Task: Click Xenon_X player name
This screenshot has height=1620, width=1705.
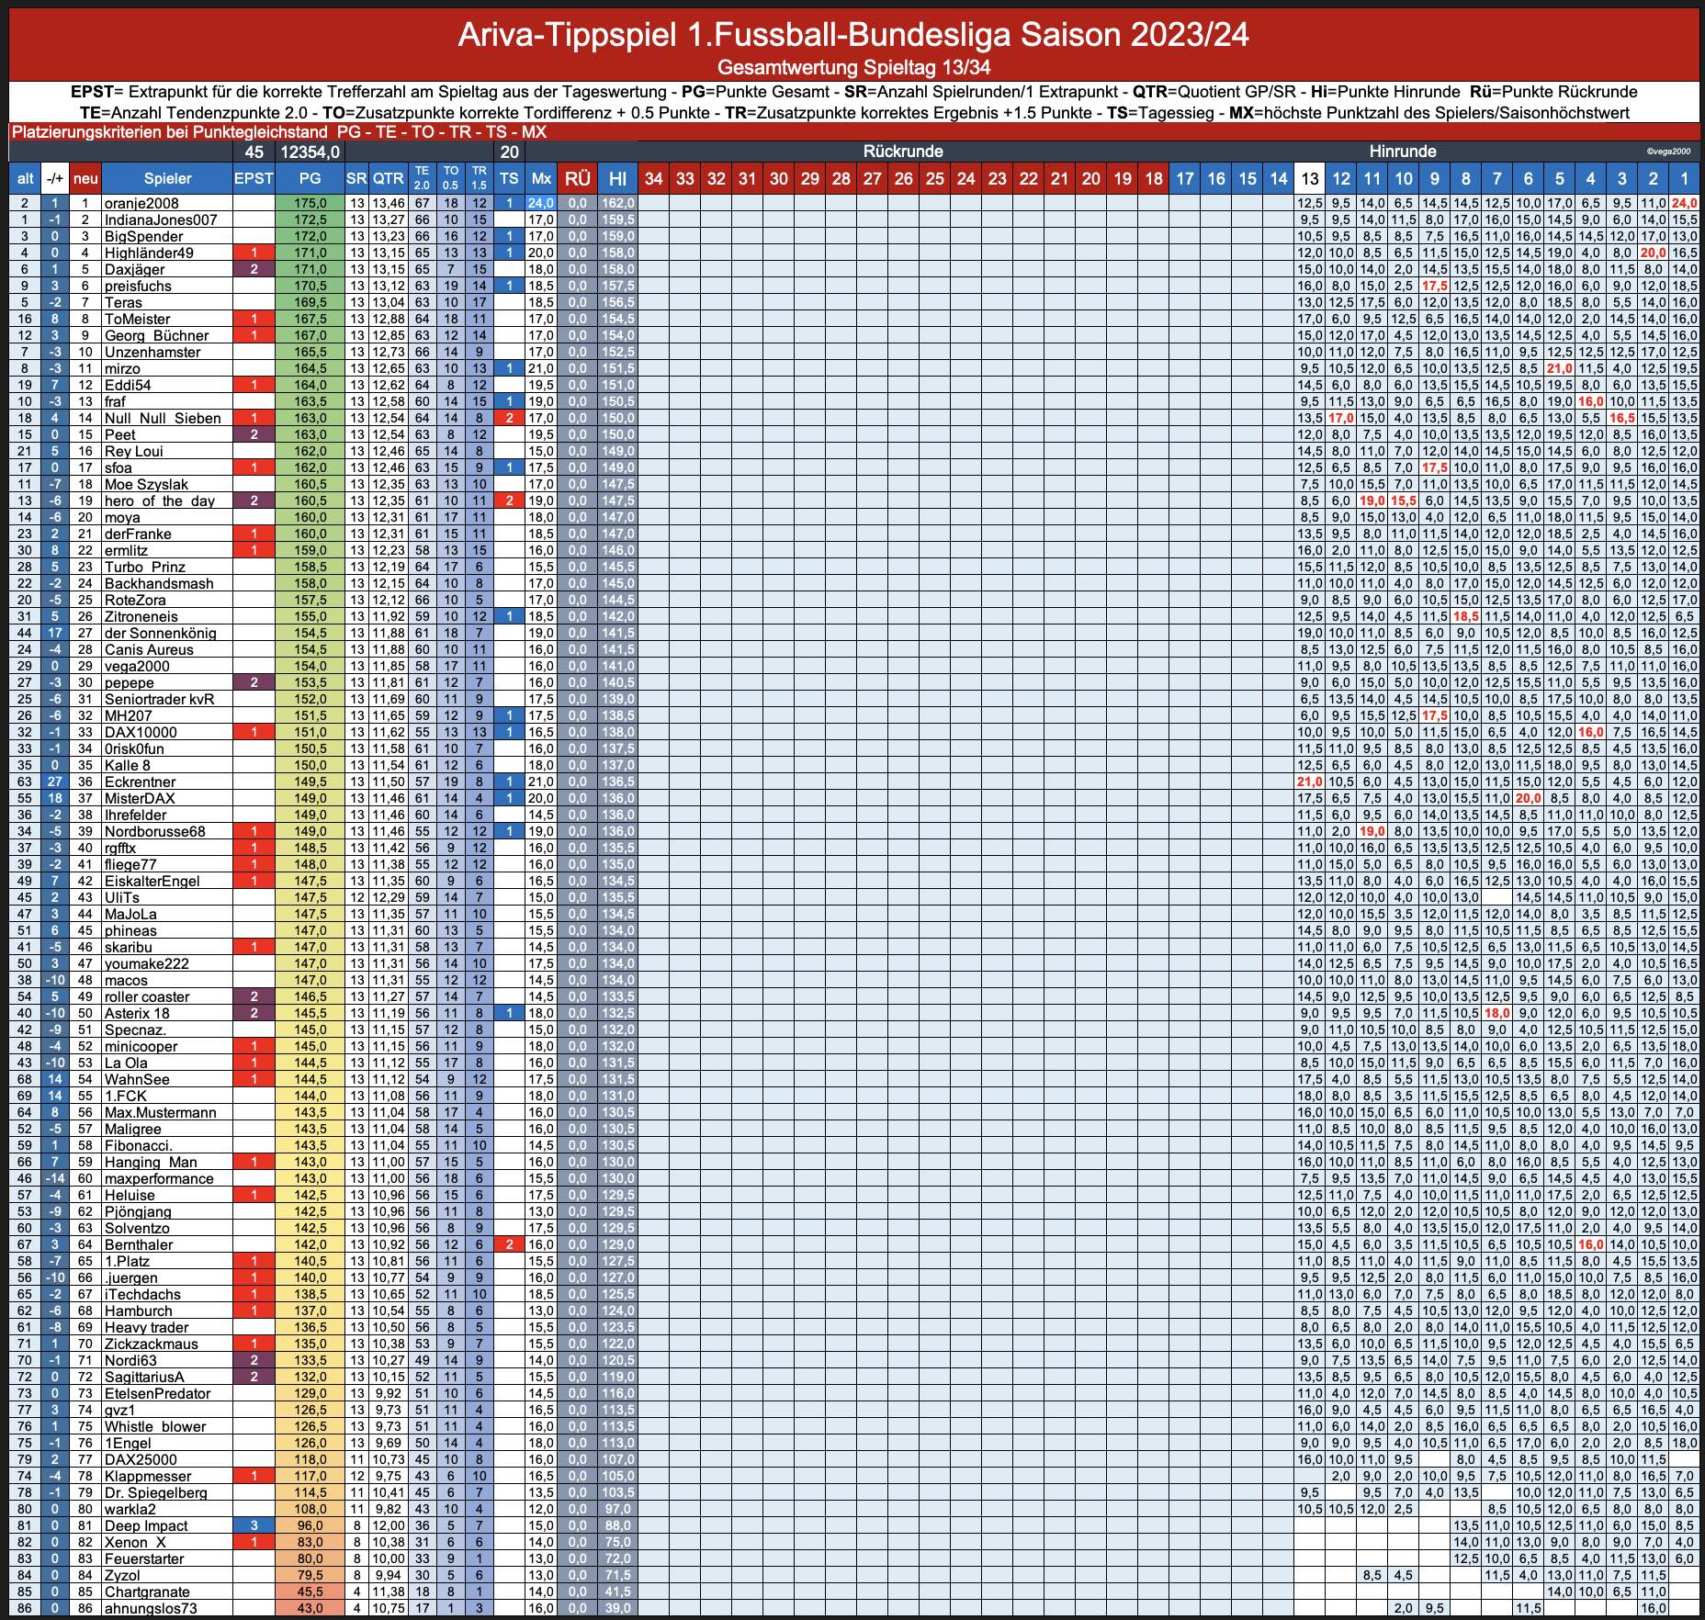Action: coord(135,1542)
